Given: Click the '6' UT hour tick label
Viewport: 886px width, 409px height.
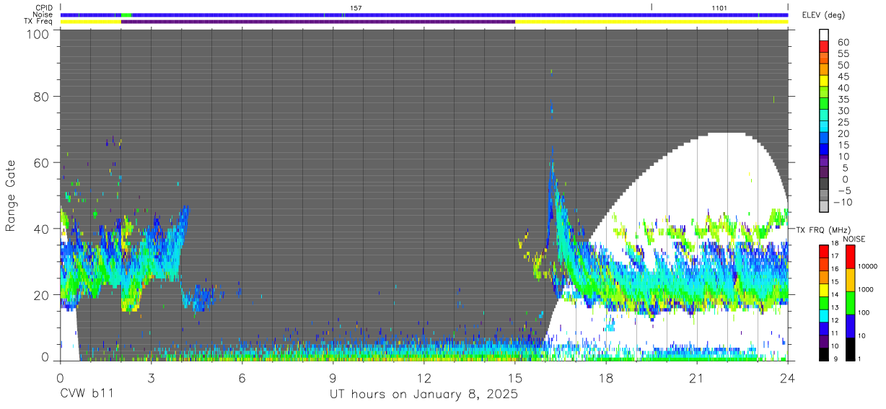Looking at the screenshot, I should click(242, 377).
